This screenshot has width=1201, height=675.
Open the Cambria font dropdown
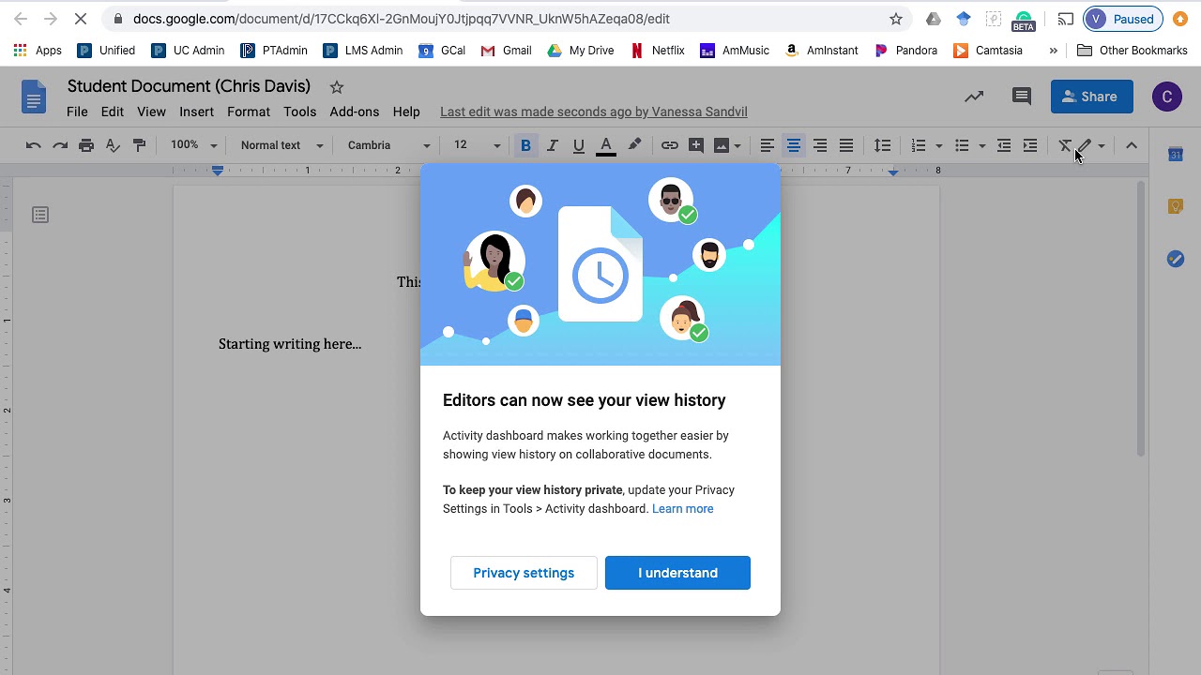click(388, 145)
